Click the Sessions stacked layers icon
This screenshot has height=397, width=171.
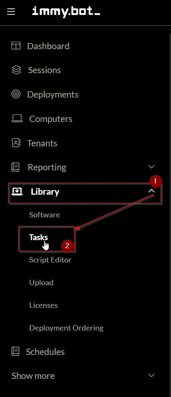coord(16,70)
